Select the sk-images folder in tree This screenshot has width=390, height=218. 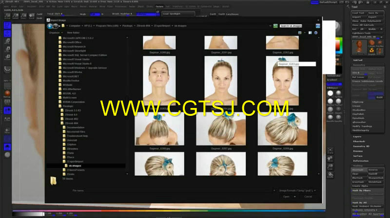pos(75,165)
